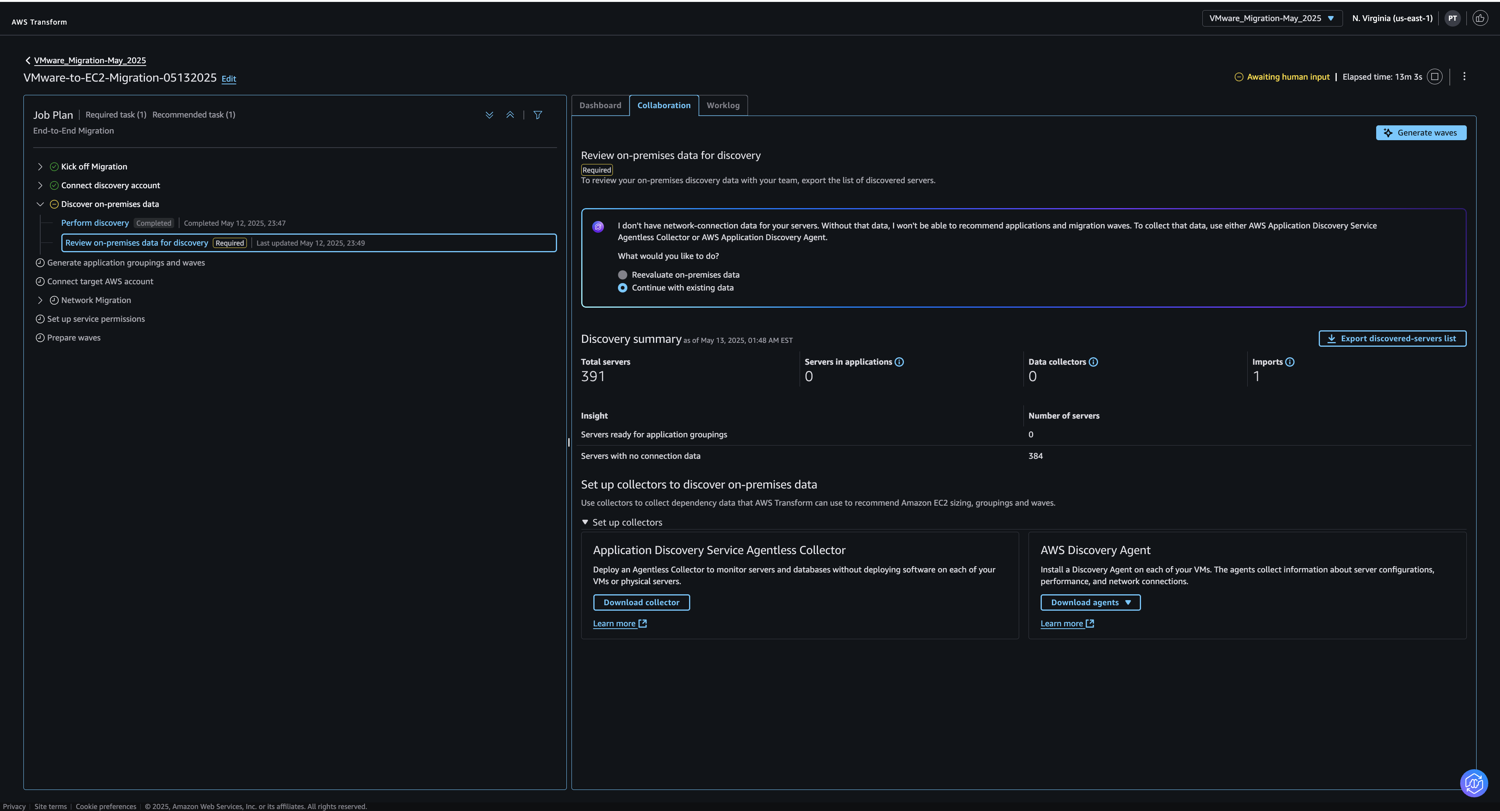Viewport: 1500px width, 811px height.
Task: Click info icon next to Data collectors
Action: click(1094, 362)
